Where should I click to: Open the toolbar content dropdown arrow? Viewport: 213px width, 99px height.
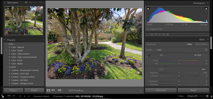click(141, 90)
